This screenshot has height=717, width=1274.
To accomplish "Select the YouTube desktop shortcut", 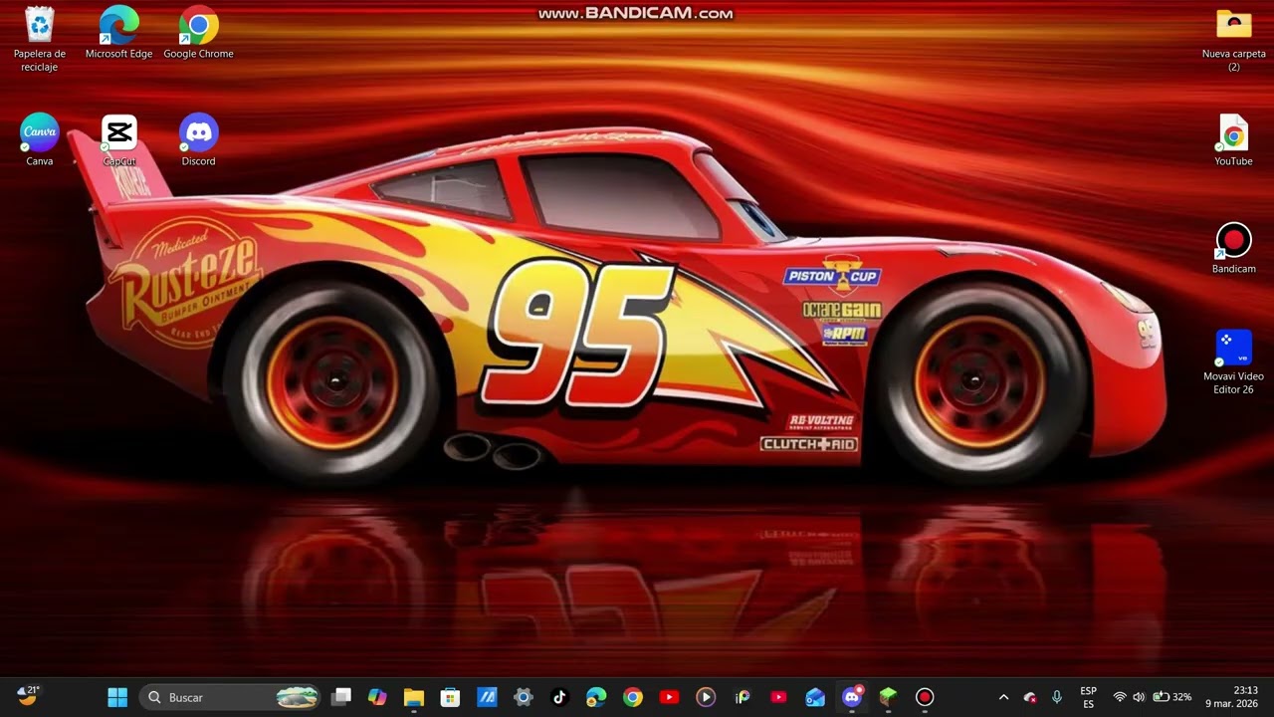I will tap(1234, 140).
